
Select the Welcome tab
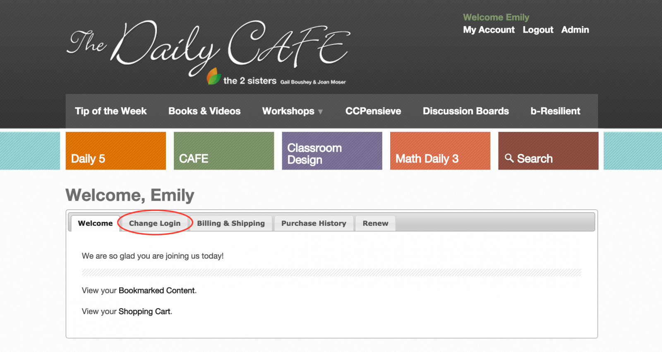point(95,223)
